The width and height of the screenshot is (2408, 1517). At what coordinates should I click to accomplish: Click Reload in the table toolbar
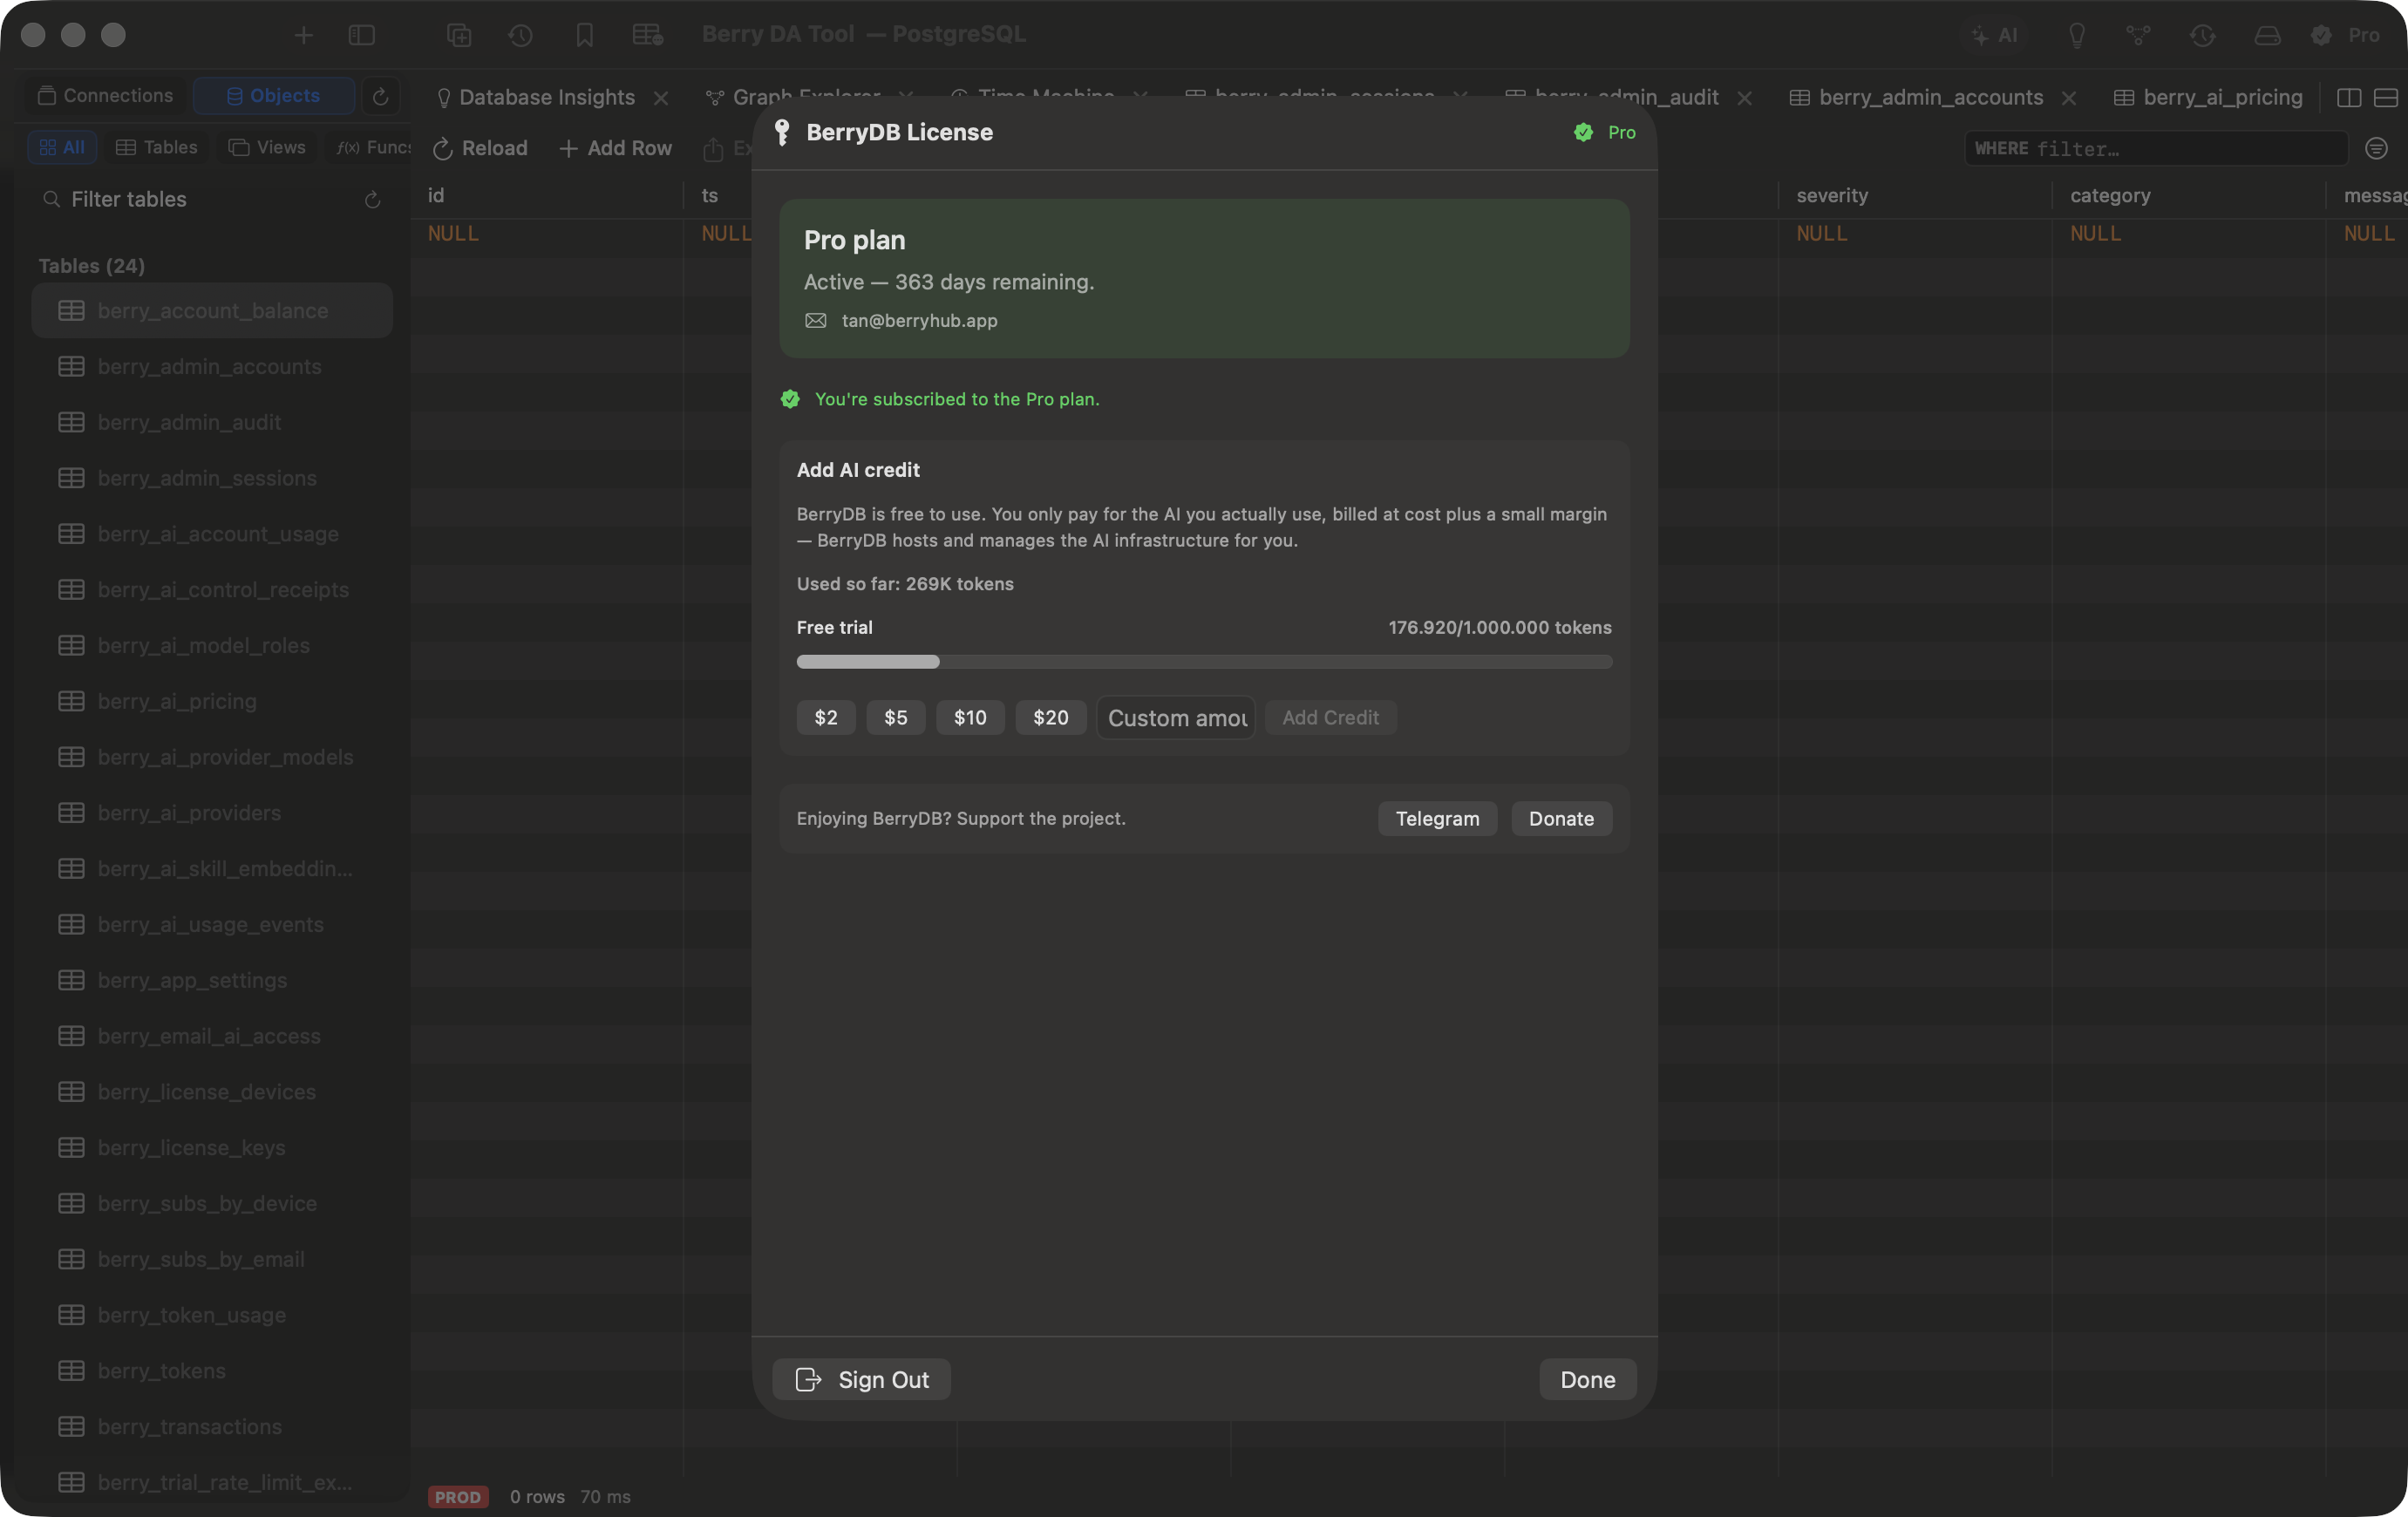pyautogui.click(x=480, y=148)
